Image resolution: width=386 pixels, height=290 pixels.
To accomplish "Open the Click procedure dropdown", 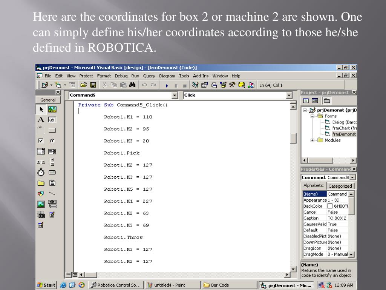I will pyautogui.click(x=289, y=95).
